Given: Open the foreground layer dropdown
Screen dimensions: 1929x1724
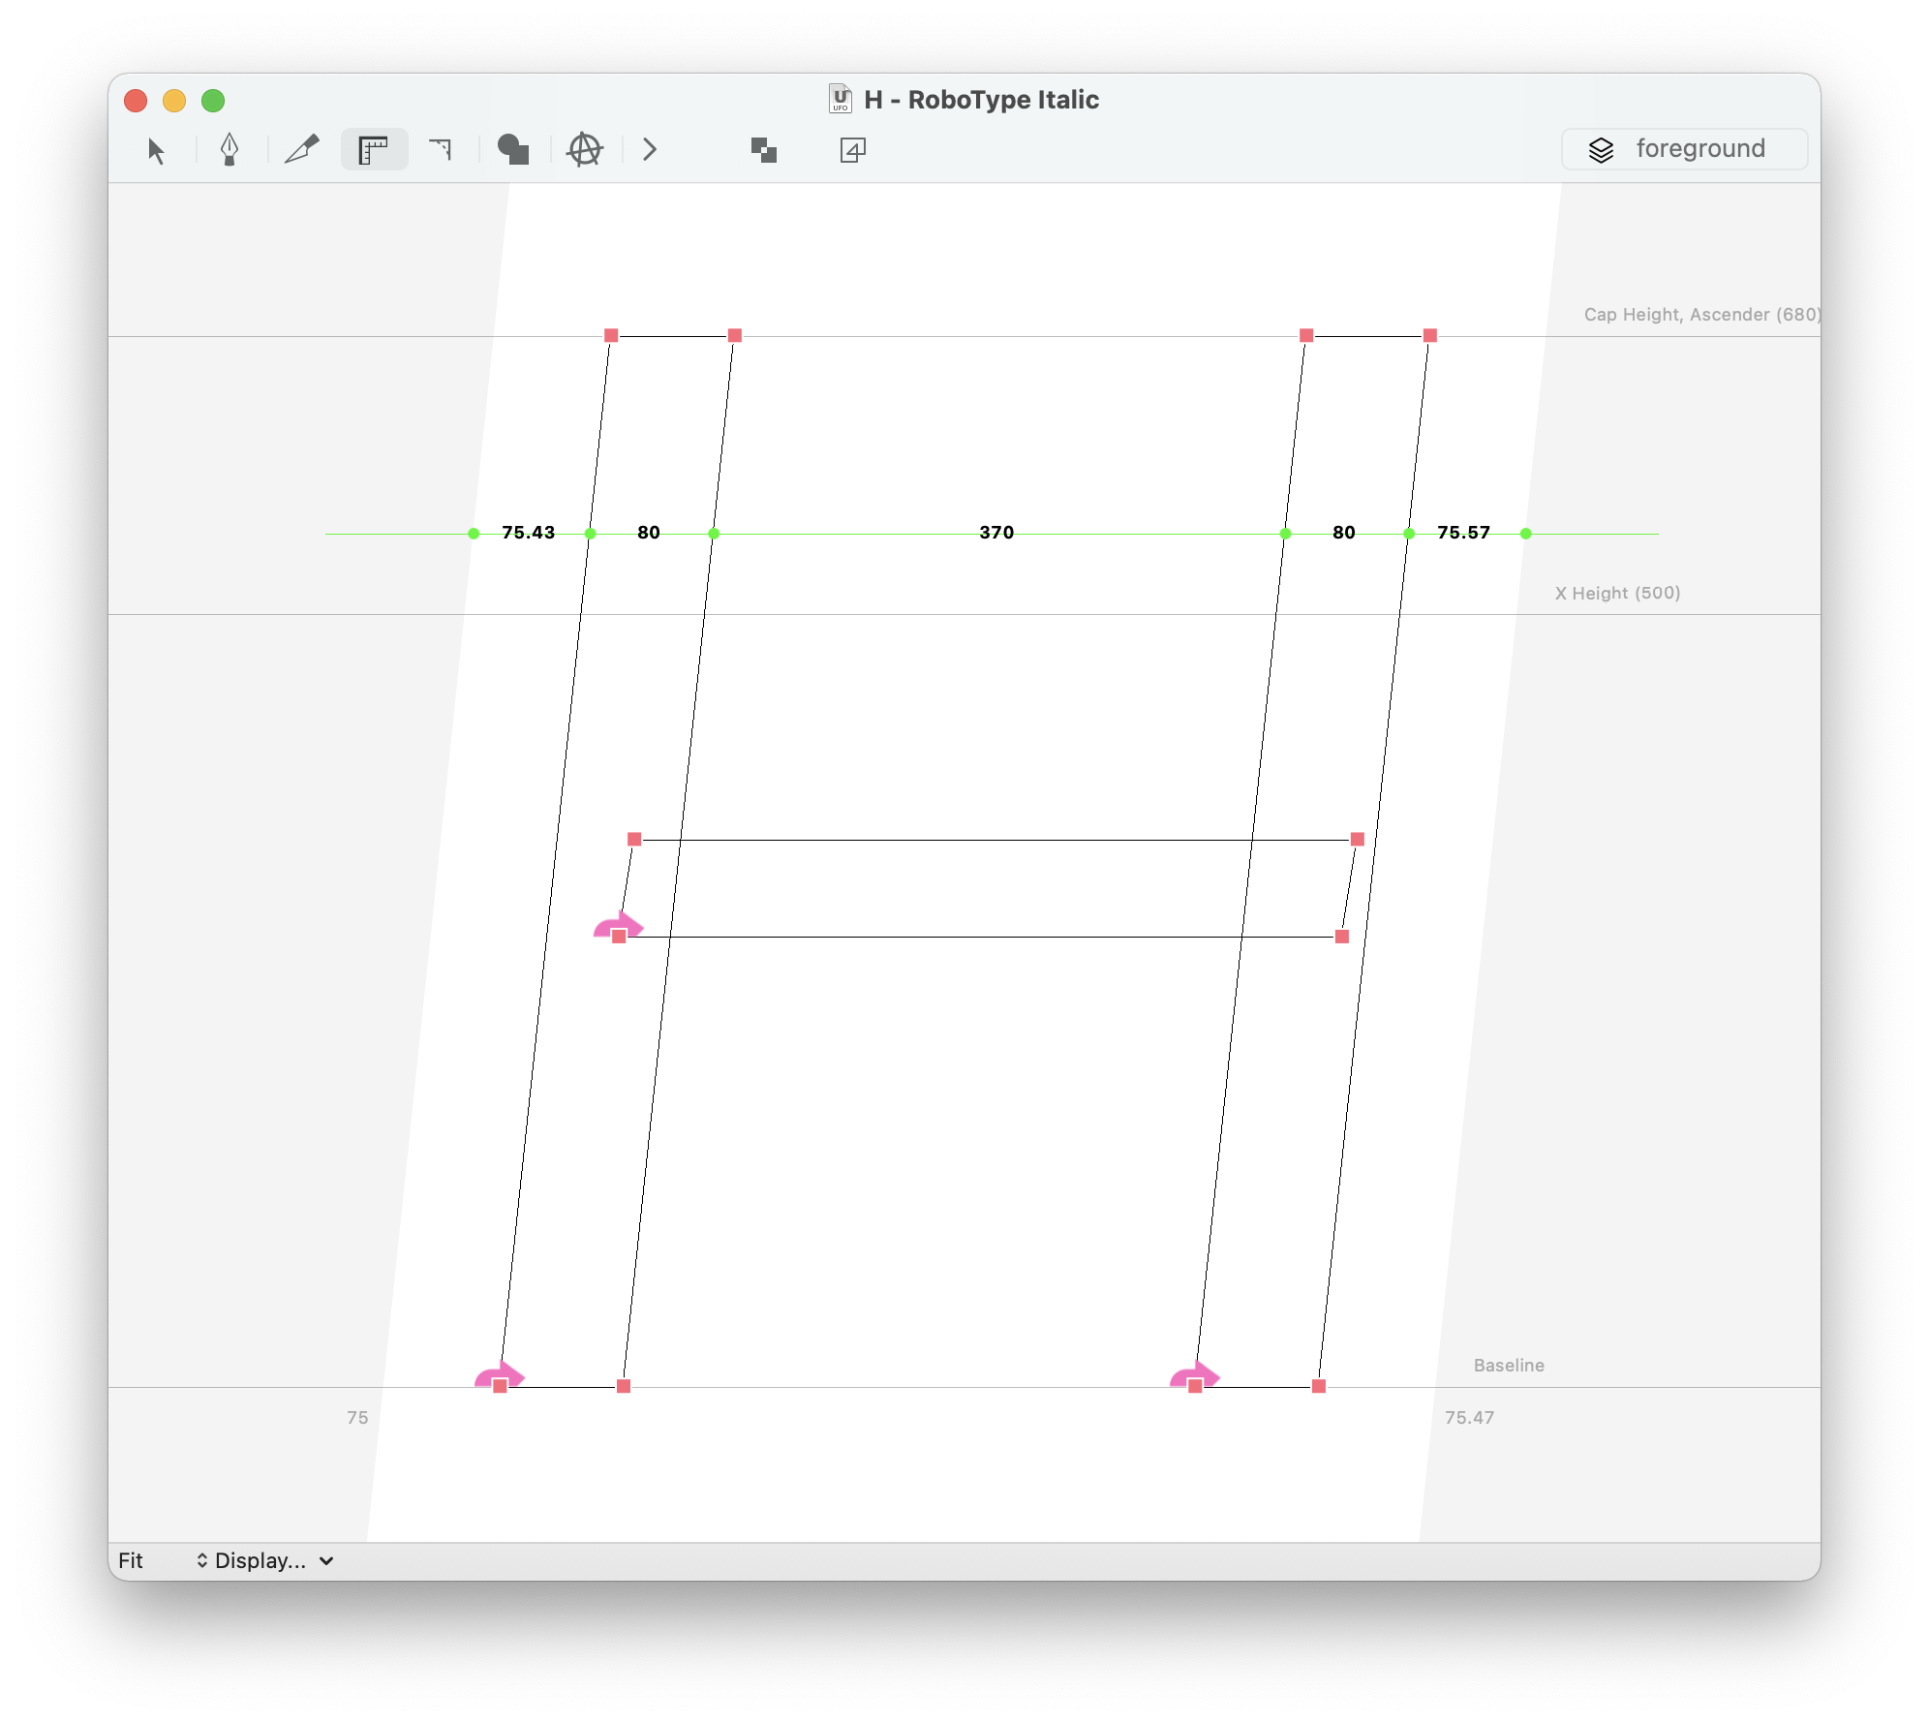Looking at the screenshot, I should tap(1684, 149).
